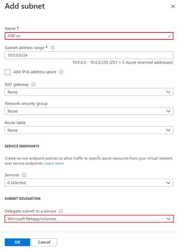Image resolution: width=182 pixels, height=250 pixels.
Task: Follow the Learn more link
Action: pyautogui.click(x=54, y=163)
